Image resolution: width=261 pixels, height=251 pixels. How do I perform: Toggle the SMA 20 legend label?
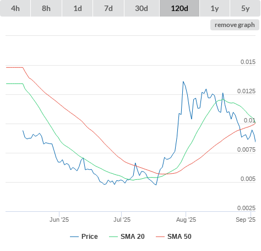[x=133, y=237]
